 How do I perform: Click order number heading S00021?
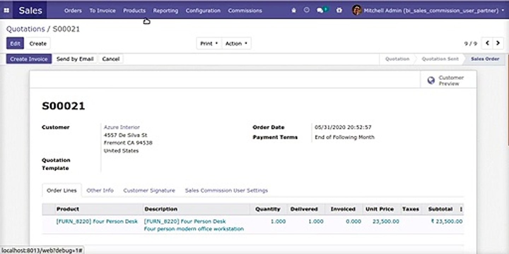63,106
